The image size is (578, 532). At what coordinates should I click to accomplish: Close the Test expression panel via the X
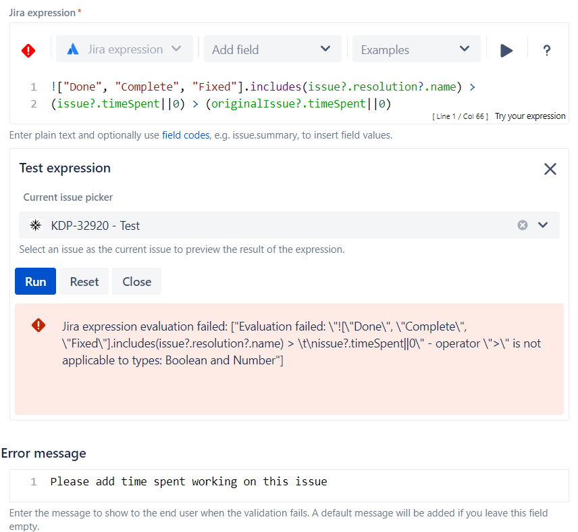[550, 169]
